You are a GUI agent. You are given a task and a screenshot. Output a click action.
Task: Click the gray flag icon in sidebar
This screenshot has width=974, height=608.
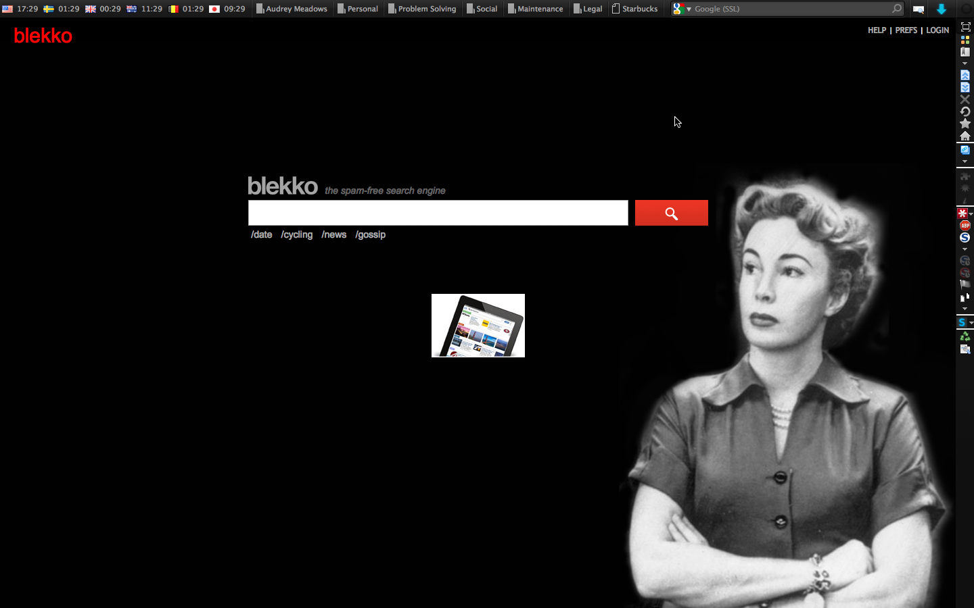965,284
